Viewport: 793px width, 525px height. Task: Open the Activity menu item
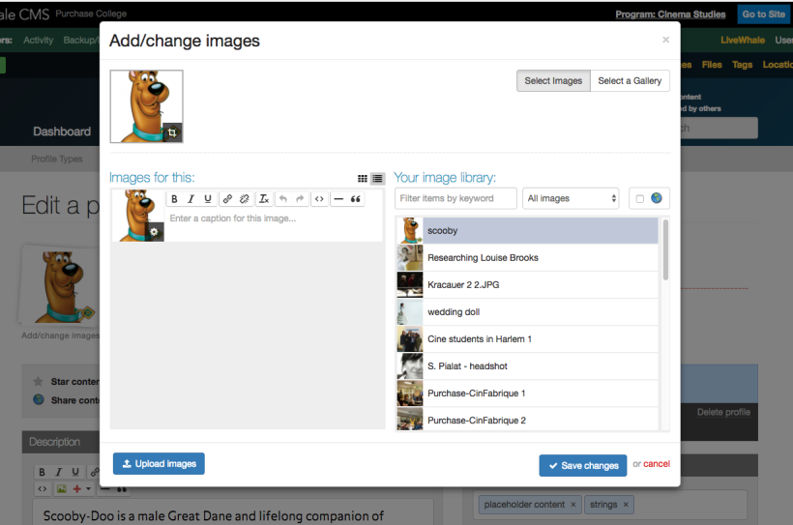39,40
